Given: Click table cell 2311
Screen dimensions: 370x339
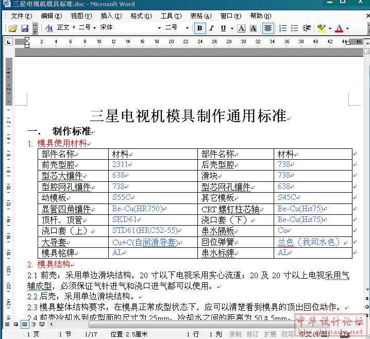Looking at the screenshot, I should [x=120, y=164].
